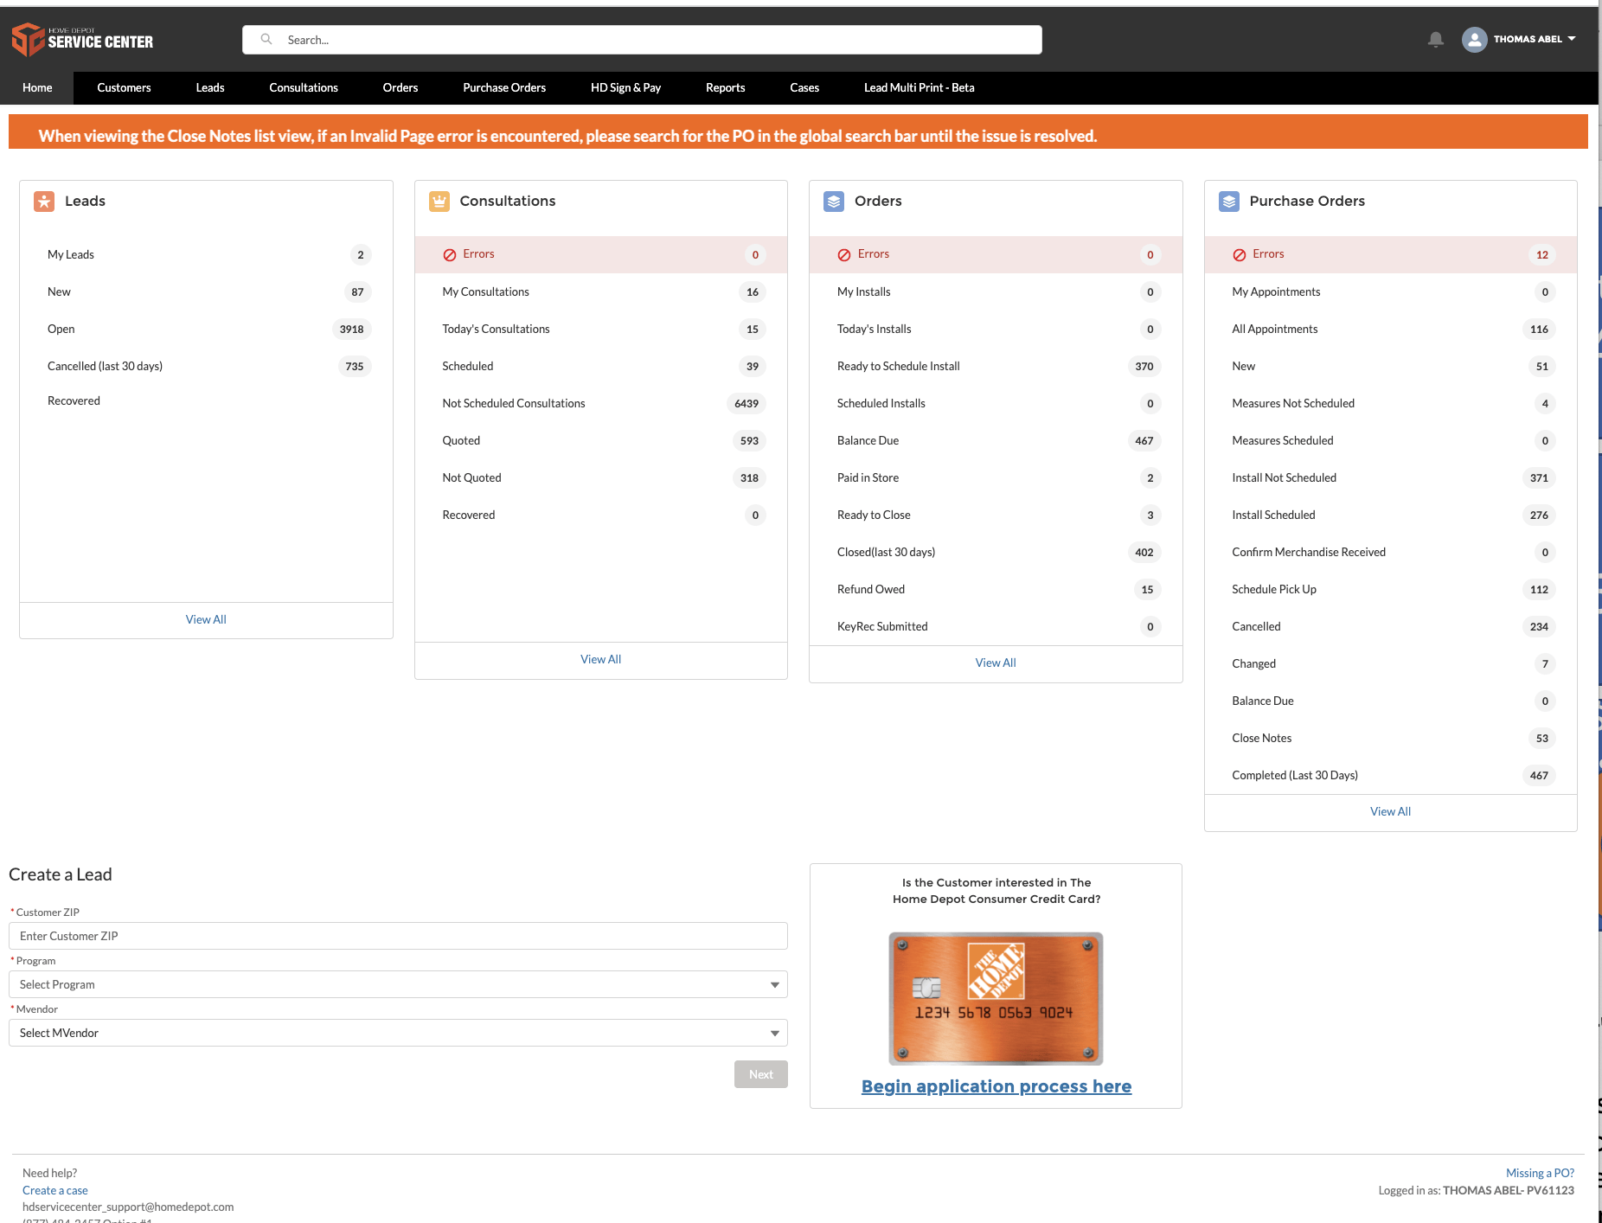
Task: Focus the global Search field
Action: (642, 40)
